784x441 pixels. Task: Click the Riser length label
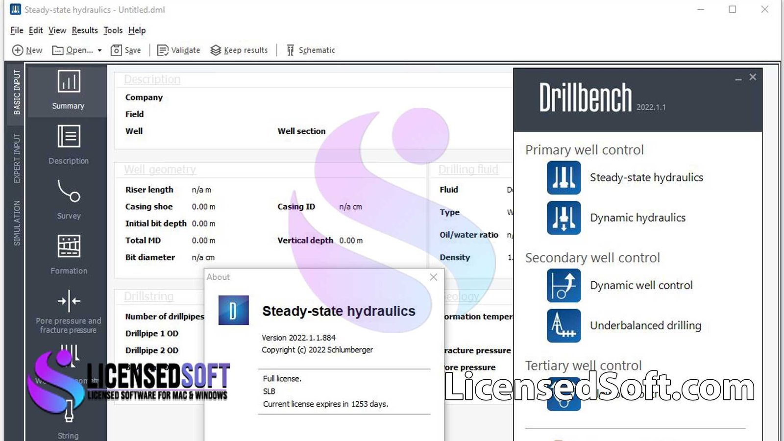(x=149, y=190)
